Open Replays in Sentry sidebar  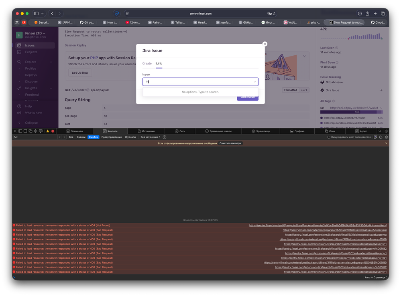(31, 75)
